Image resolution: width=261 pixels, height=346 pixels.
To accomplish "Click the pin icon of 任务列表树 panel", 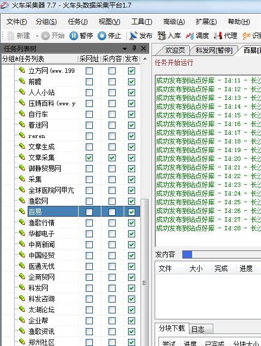I will click(134, 48).
